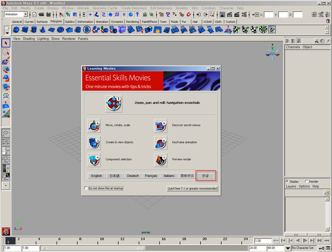Select the Paint Selection Tool in toolbox

click(6, 61)
